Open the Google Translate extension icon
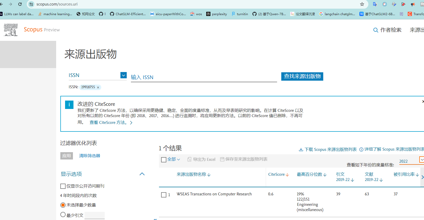424x220 pixels. point(375,4)
